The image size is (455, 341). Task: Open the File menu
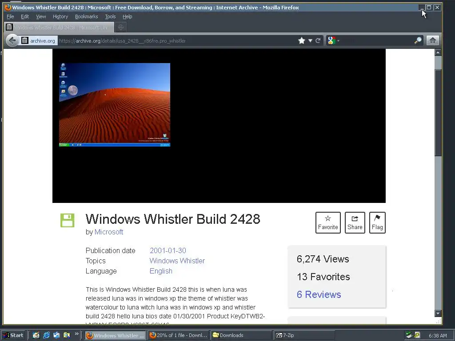(10, 16)
